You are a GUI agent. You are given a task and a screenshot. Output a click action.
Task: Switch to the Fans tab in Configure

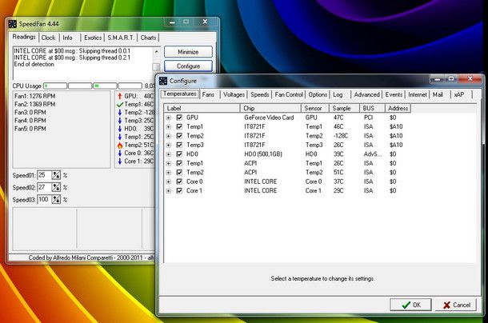coord(208,94)
